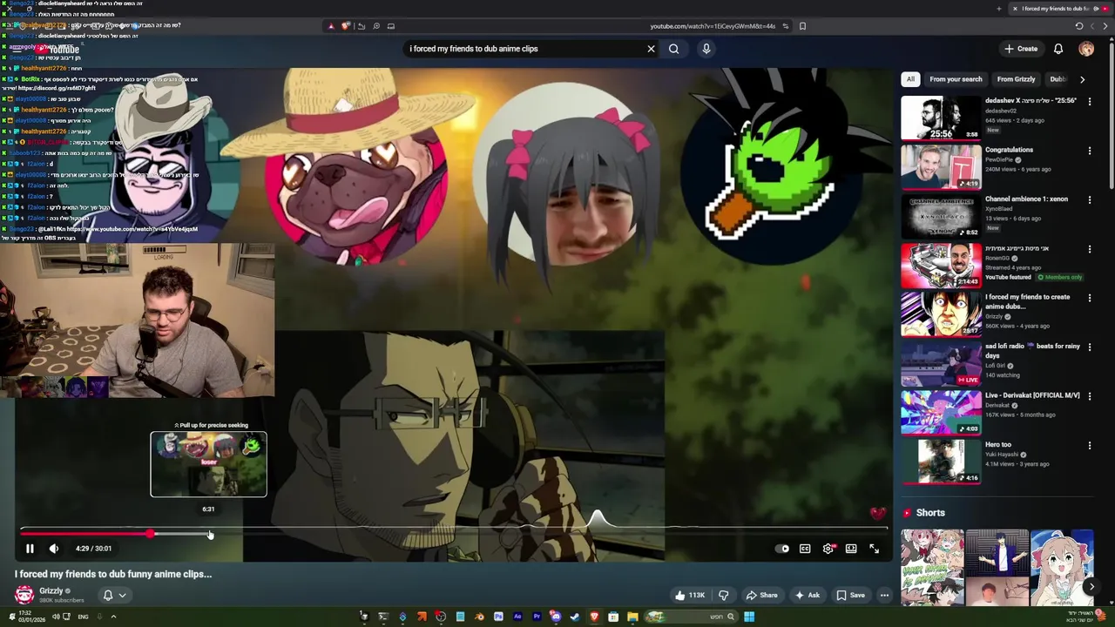Open the account avatar menu
1115x627 pixels.
[1086, 49]
